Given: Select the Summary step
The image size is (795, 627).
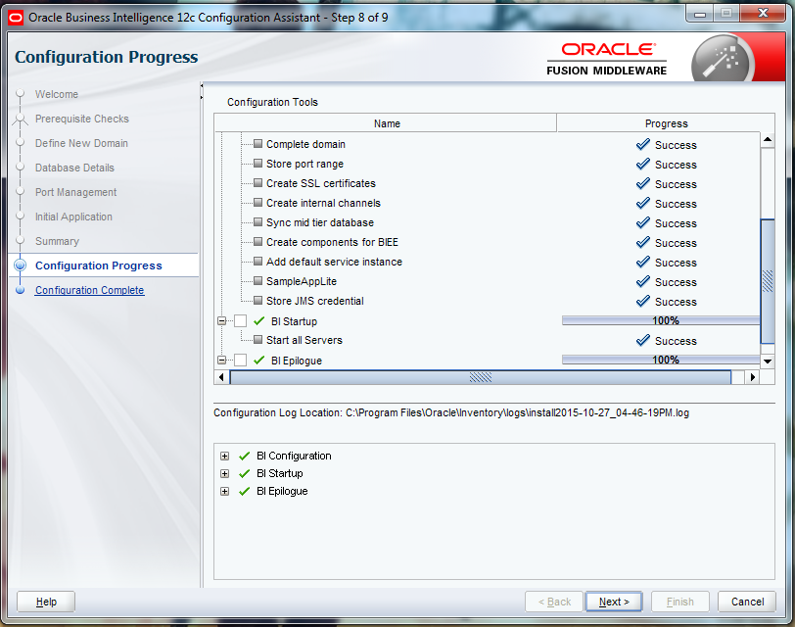Looking at the screenshot, I should click(57, 241).
